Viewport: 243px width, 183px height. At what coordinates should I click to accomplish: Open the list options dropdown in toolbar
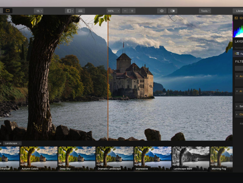39,11
